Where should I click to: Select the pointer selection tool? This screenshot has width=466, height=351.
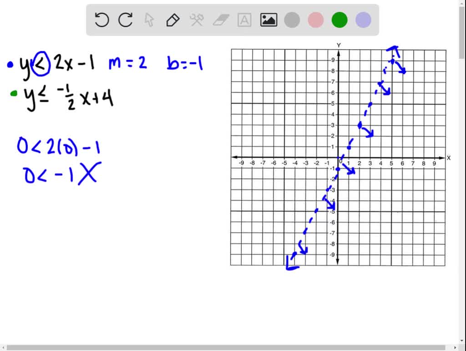pyautogui.click(x=149, y=20)
